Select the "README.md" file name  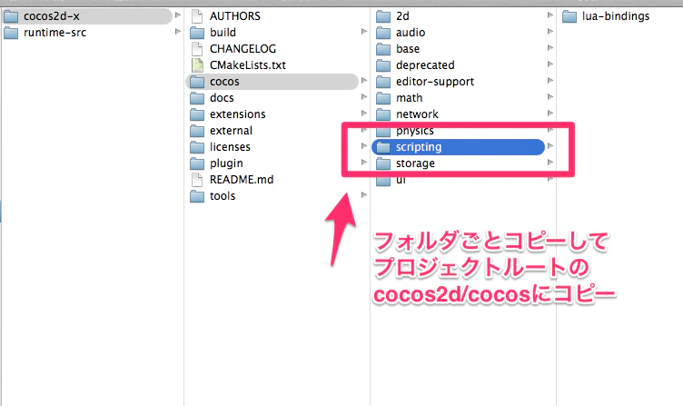pos(242,180)
